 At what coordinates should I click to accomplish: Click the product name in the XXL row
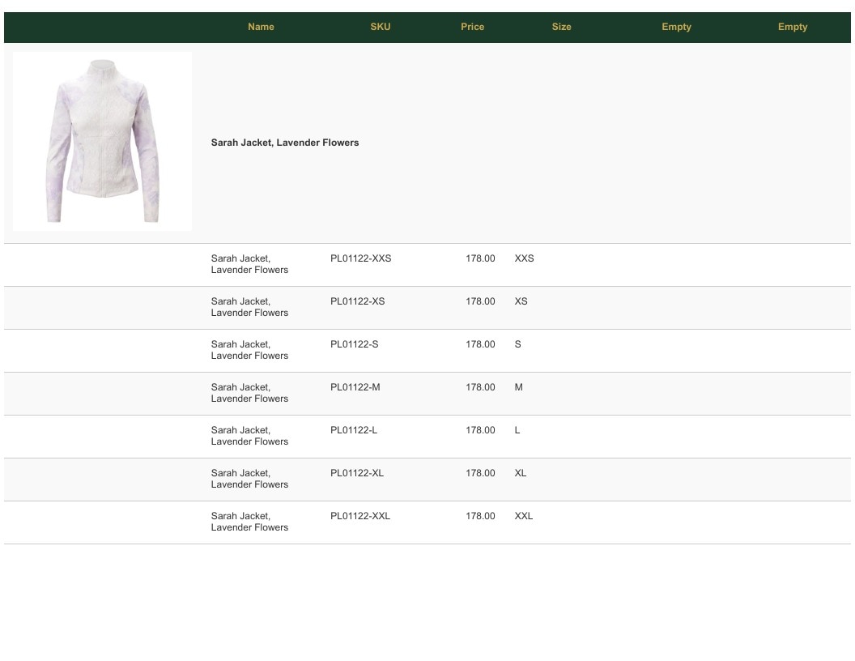249,522
